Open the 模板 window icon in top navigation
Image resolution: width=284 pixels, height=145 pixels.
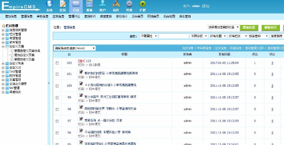tap(89, 4)
